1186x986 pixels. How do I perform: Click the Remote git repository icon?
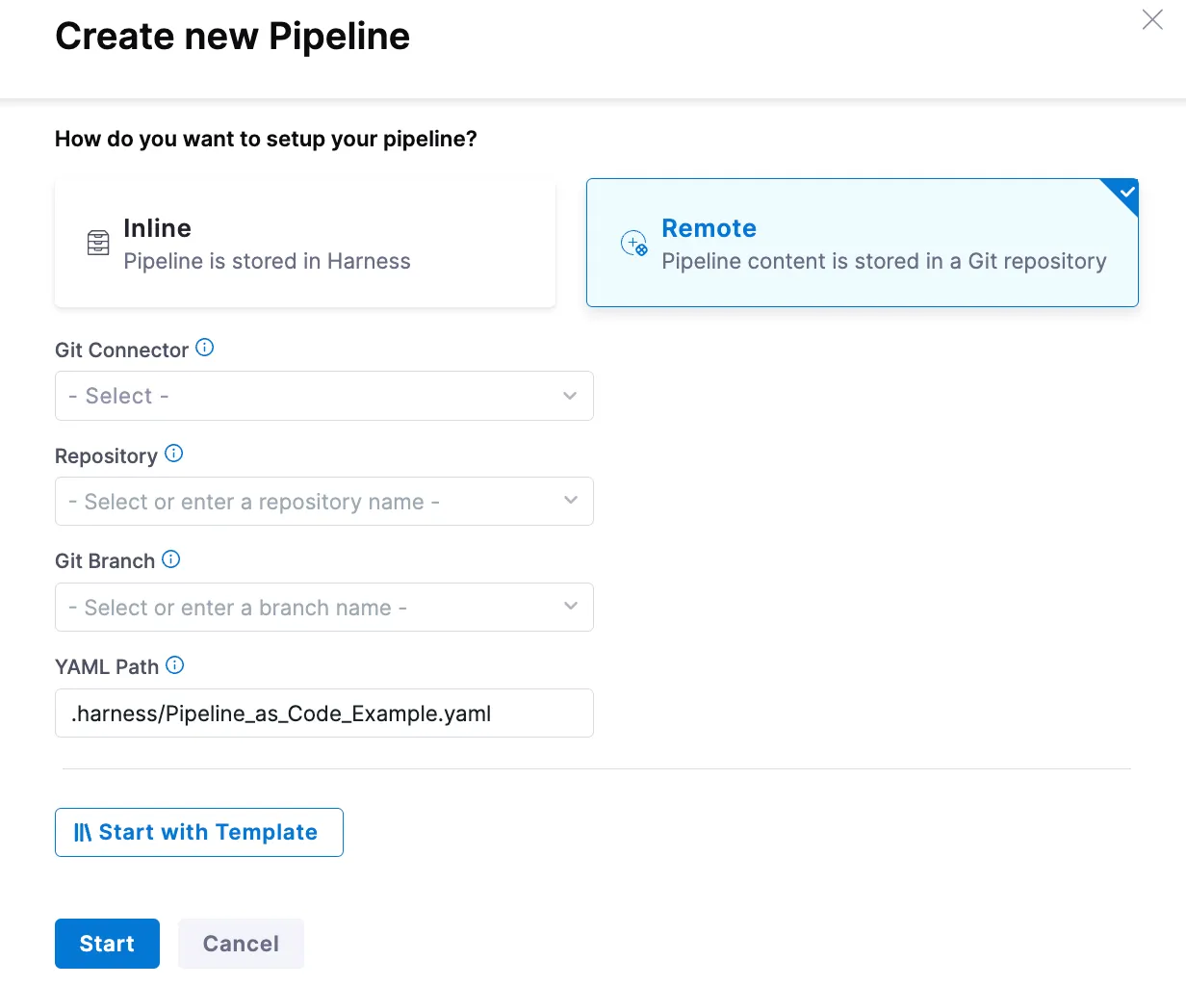click(x=633, y=244)
